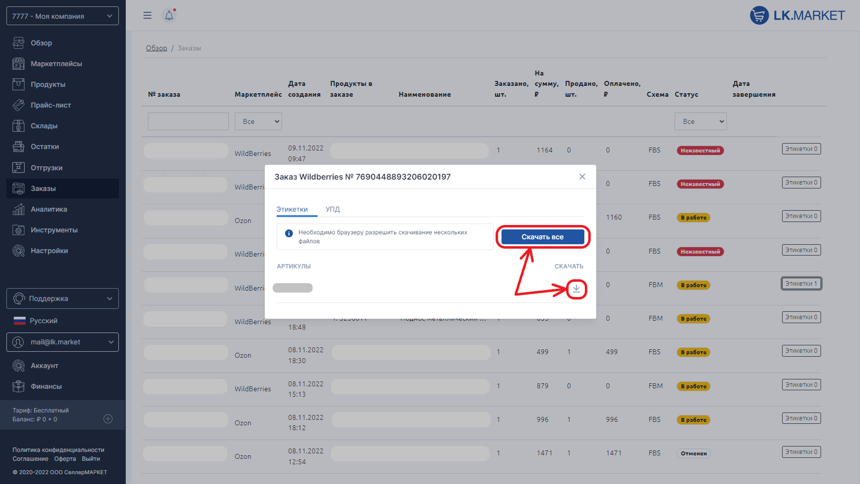Click the № заказа filter input field
This screenshot has width=860, height=484.
pos(188,121)
